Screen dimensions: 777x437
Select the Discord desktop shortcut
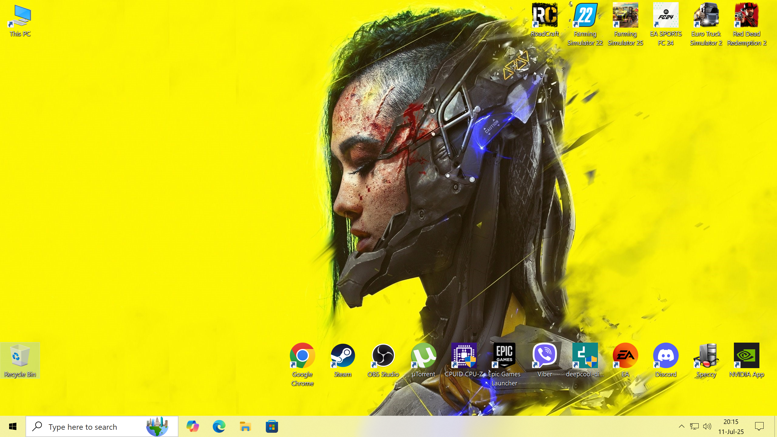pyautogui.click(x=666, y=360)
